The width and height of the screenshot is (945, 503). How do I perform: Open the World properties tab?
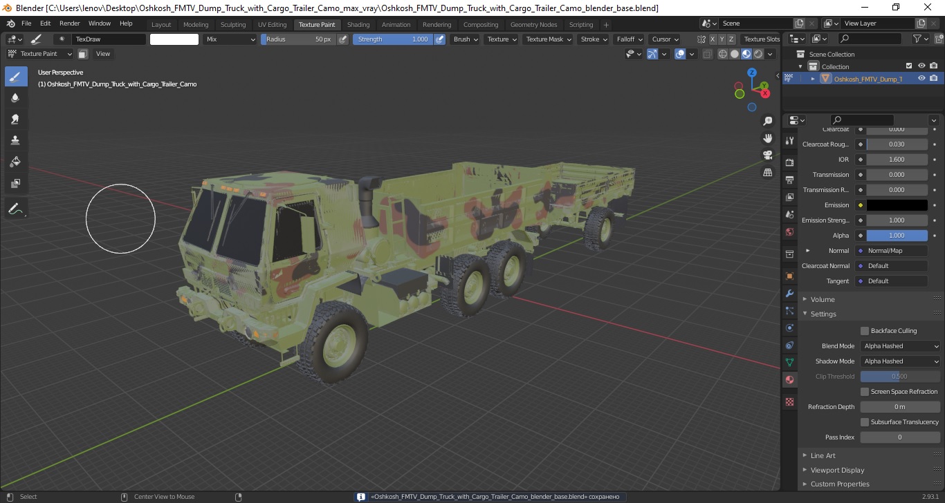pos(789,231)
